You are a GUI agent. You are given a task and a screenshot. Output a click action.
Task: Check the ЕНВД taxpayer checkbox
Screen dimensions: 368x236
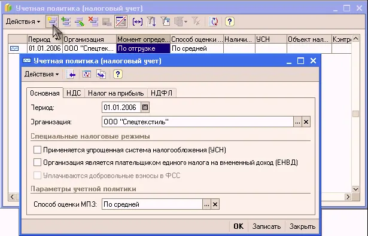tap(37, 162)
